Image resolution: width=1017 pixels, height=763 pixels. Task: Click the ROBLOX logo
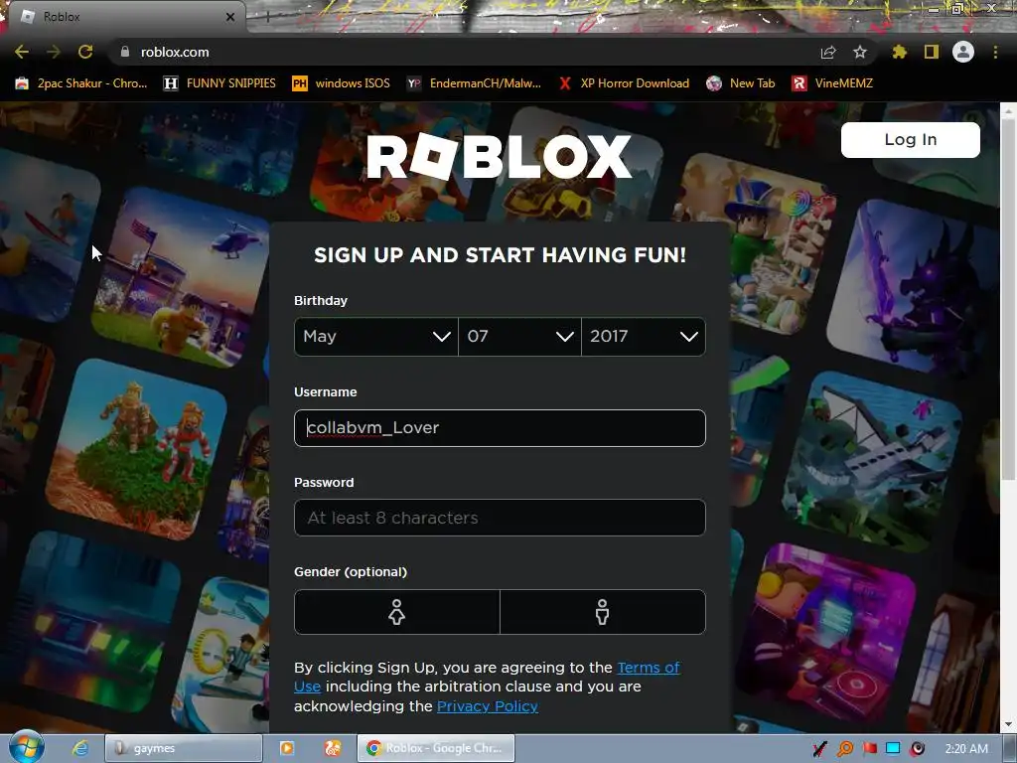coord(499,156)
